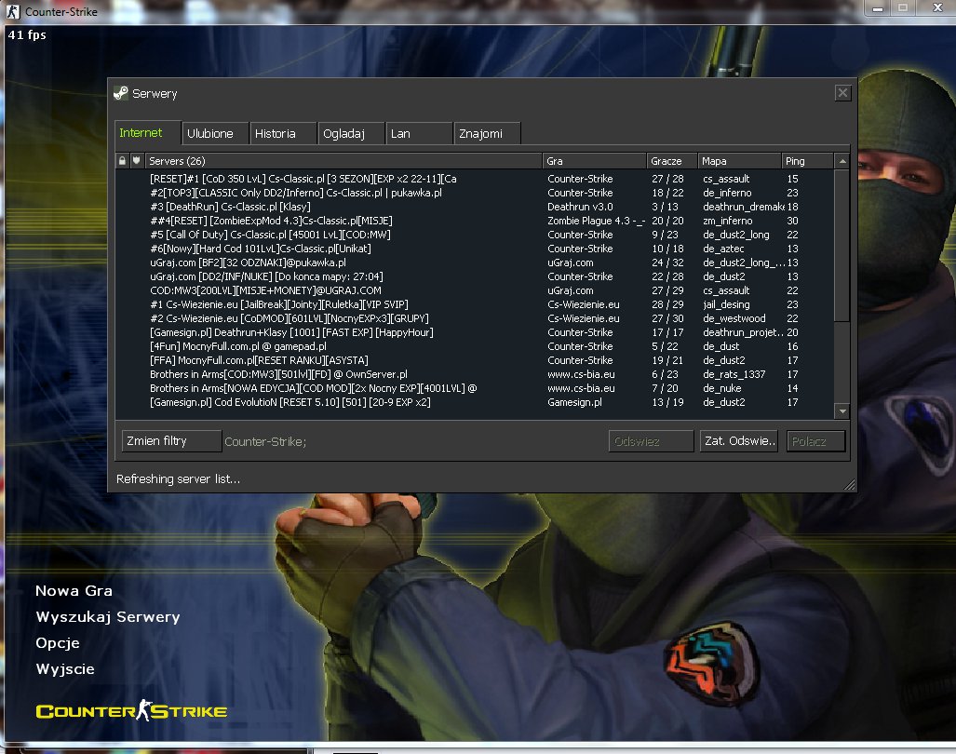The width and height of the screenshot is (956, 754).
Task: Click the Refreshing server list status text
Action: coord(178,479)
